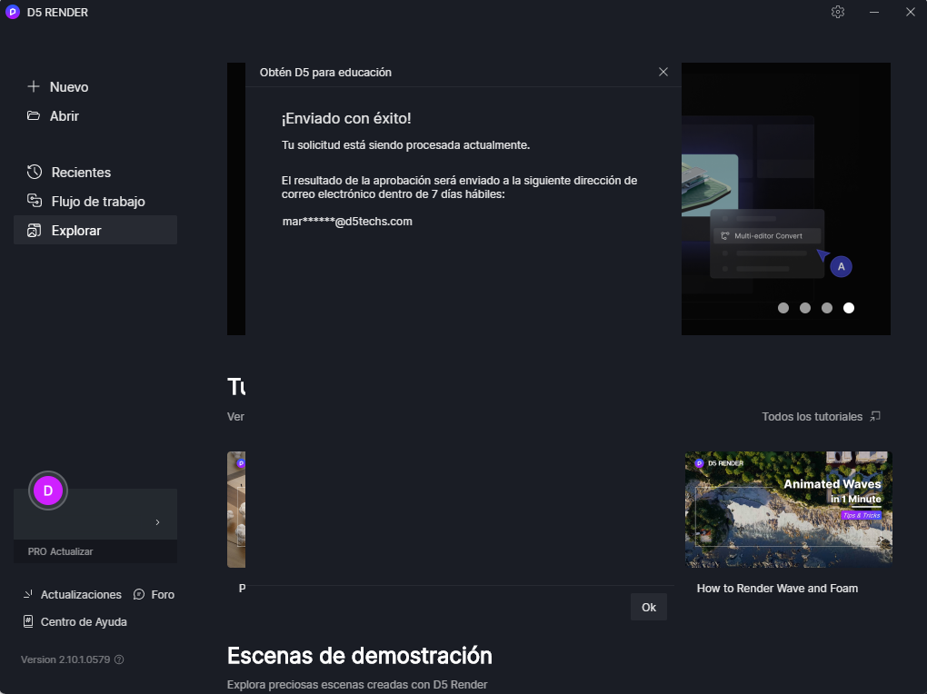The width and height of the screenshot is (927, 694).
Task: Expand the account panel chevron arrow
Action: click(x=157, y=522)
